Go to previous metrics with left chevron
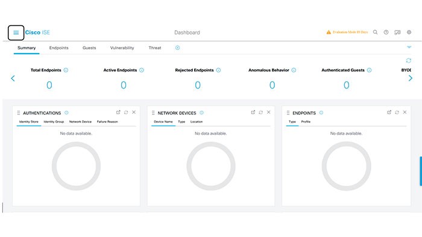The height and width of the screenshot is (237, 422). [x=13, y=78]
